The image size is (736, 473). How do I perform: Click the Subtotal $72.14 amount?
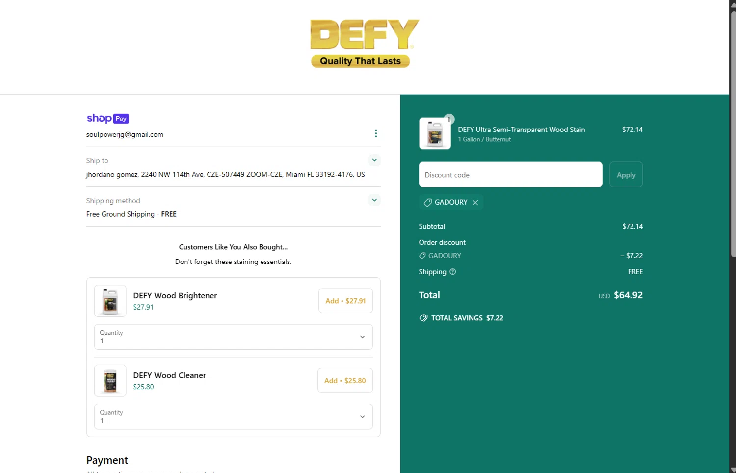[632, 226]
